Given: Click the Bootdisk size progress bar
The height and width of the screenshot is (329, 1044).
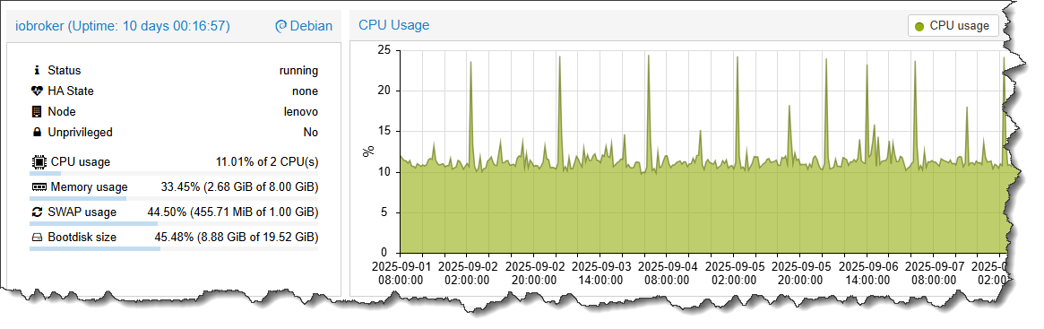Looking at the screenshot, I should (x=174, y=248).
